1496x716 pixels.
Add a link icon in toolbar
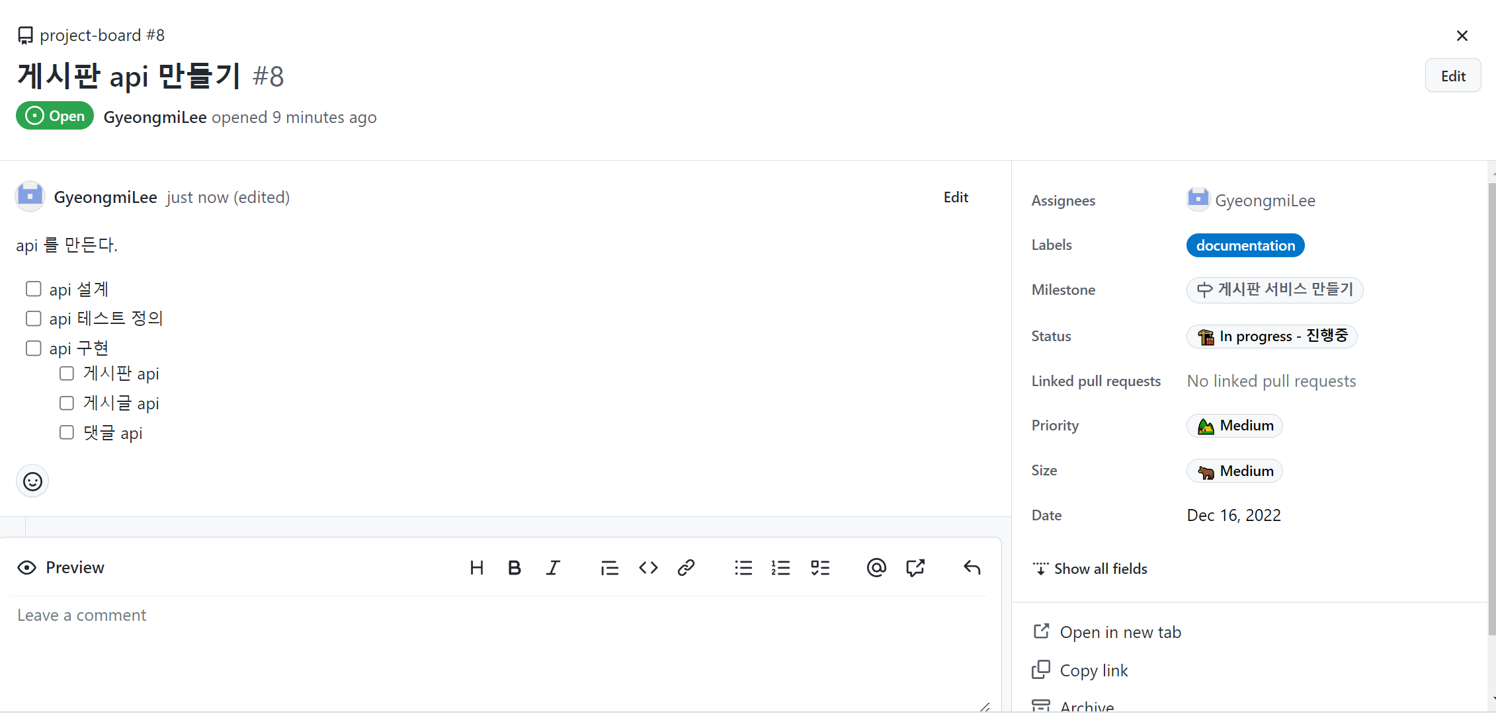point(686,568)
